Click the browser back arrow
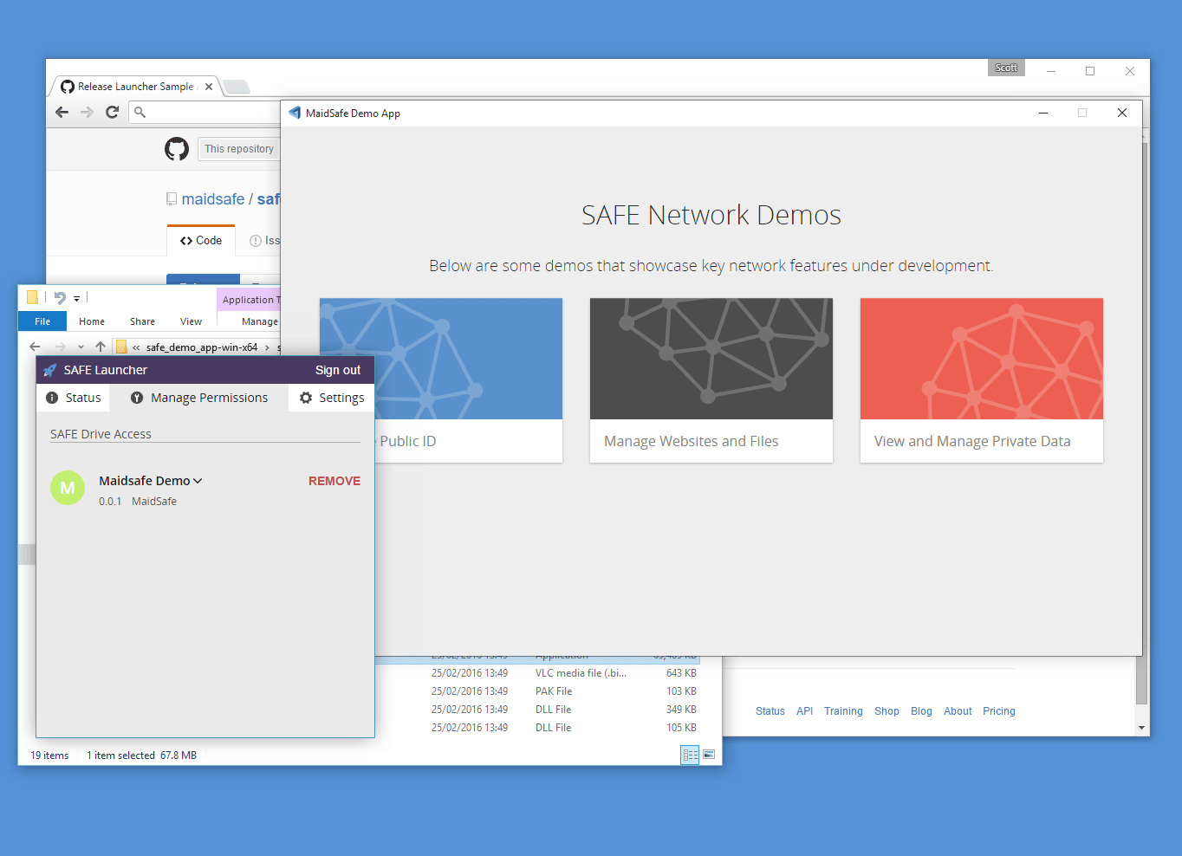Image resolution: width=1182 pixels, height=856 pixels. pos(62,112)
